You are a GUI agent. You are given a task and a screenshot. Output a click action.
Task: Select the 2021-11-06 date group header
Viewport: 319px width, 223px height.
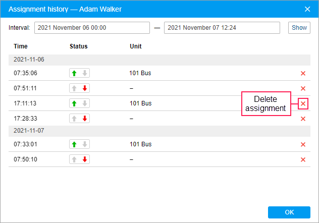(x=29, y=60)
